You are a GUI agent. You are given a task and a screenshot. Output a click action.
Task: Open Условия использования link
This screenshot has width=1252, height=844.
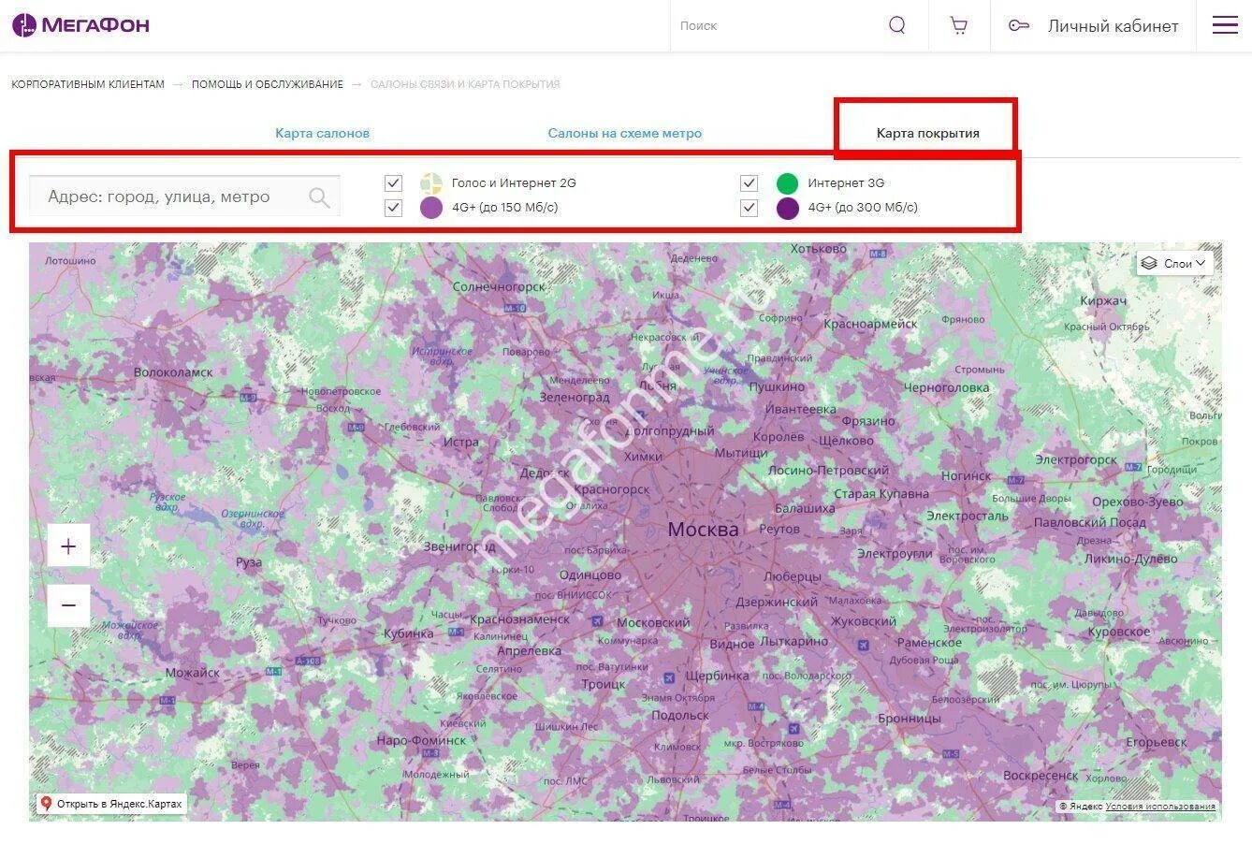coord(1160,807)
